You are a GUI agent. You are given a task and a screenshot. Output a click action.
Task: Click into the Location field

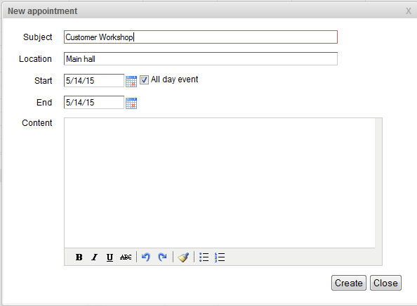point(201,59)
